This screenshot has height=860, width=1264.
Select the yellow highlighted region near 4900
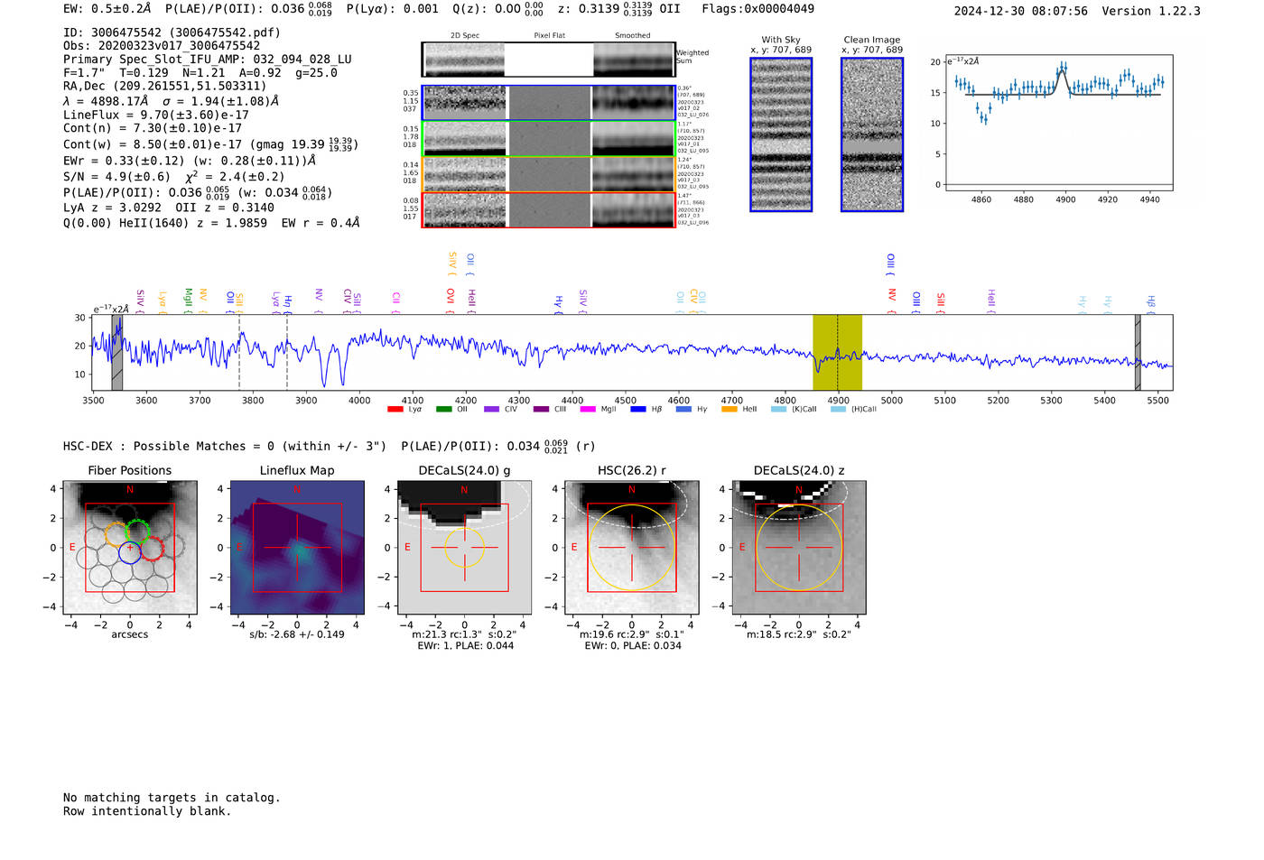click(837, 352)
